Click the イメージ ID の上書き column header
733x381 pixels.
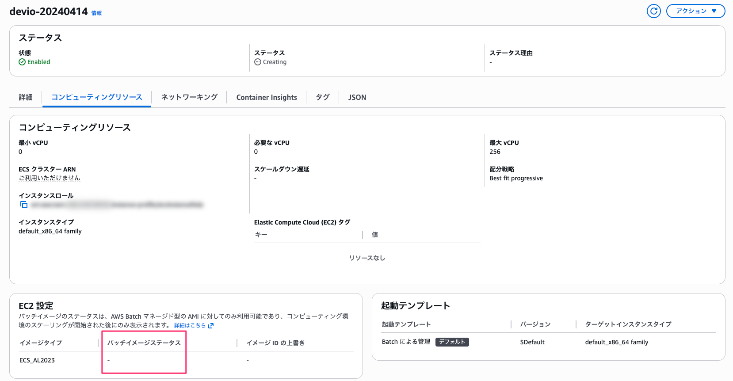(x=275, y=343)
